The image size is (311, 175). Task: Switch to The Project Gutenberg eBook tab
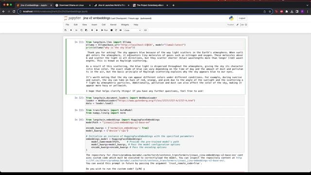(150, 5)
